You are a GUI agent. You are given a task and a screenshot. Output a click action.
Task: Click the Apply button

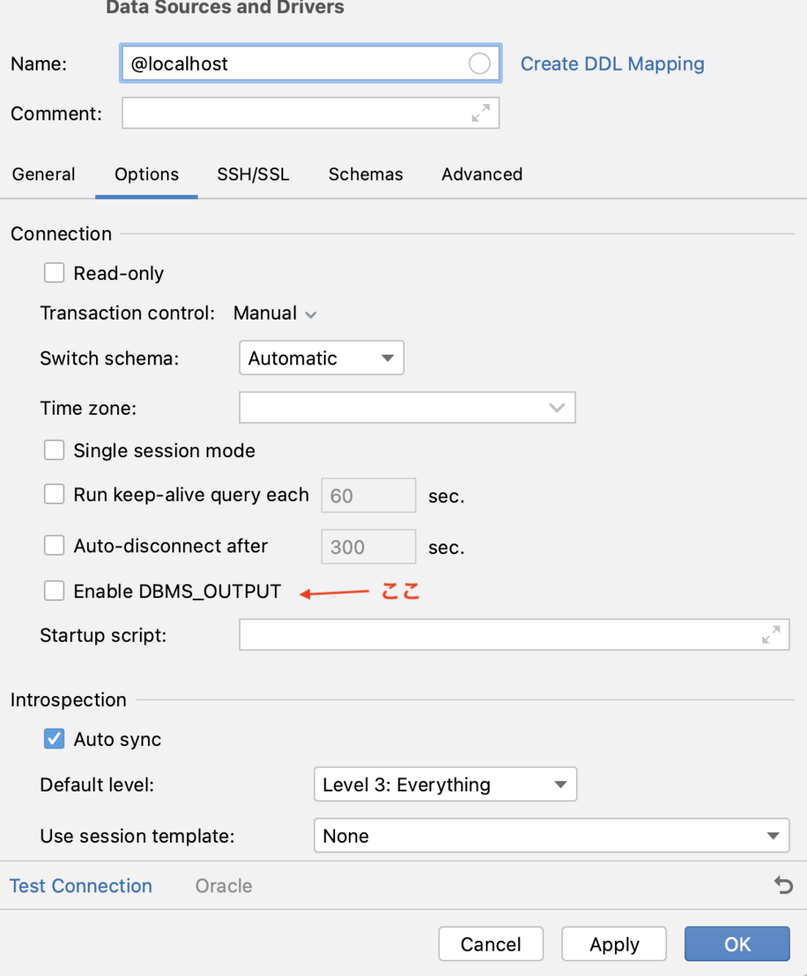click(x=614, y=944)
